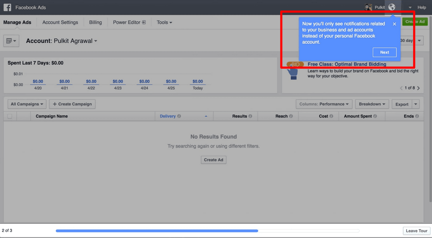Click the info icon beside Reach
Viewport: 432px width, 238px height.
click(291, 116)
